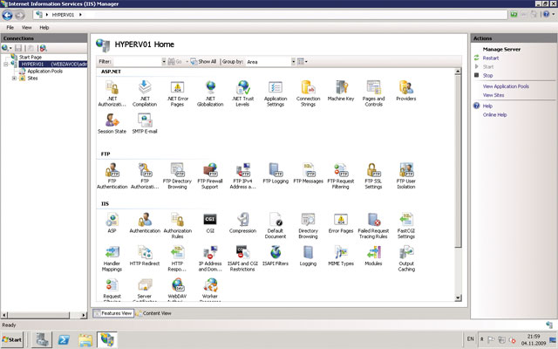The height and width of the screenshot is (349, 558).
Task: Open CGI feature icon
Action: tap(210, 222)
